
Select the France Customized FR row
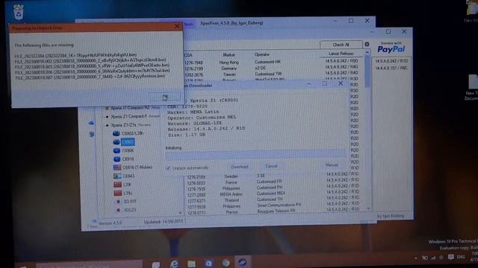coord(273,182)
